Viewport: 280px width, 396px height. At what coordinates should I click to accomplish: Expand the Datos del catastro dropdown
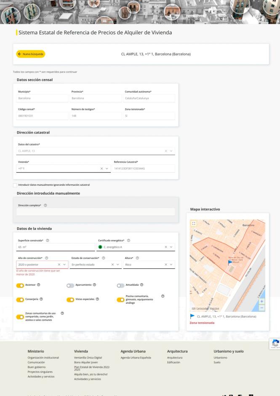(x=171, y=151)
